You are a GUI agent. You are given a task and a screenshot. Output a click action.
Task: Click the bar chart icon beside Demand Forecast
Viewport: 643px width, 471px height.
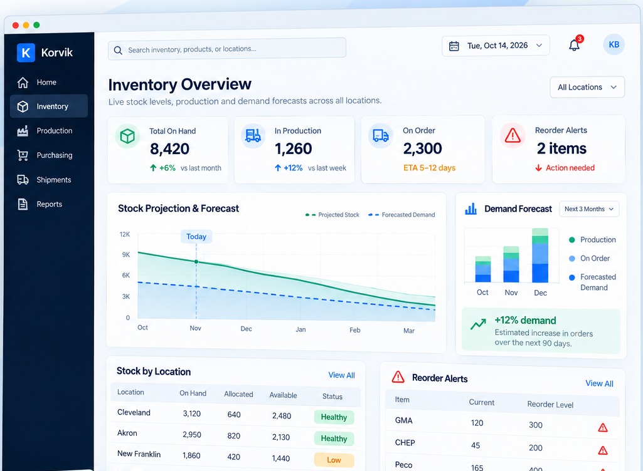click(470, 209)
